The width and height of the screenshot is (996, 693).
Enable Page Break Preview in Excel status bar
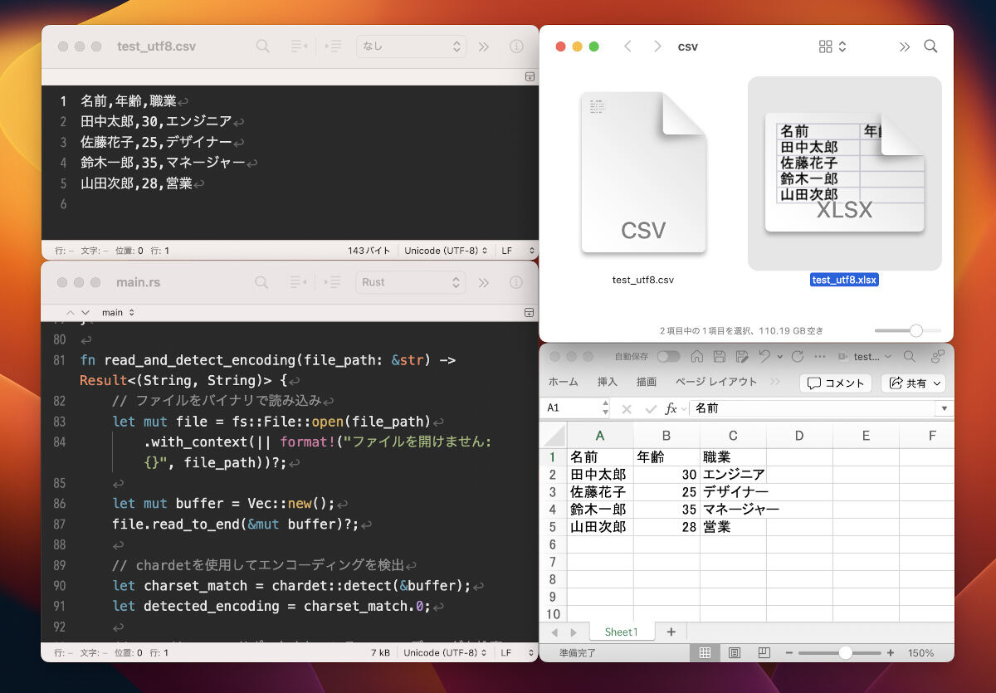tap(764, 652)
